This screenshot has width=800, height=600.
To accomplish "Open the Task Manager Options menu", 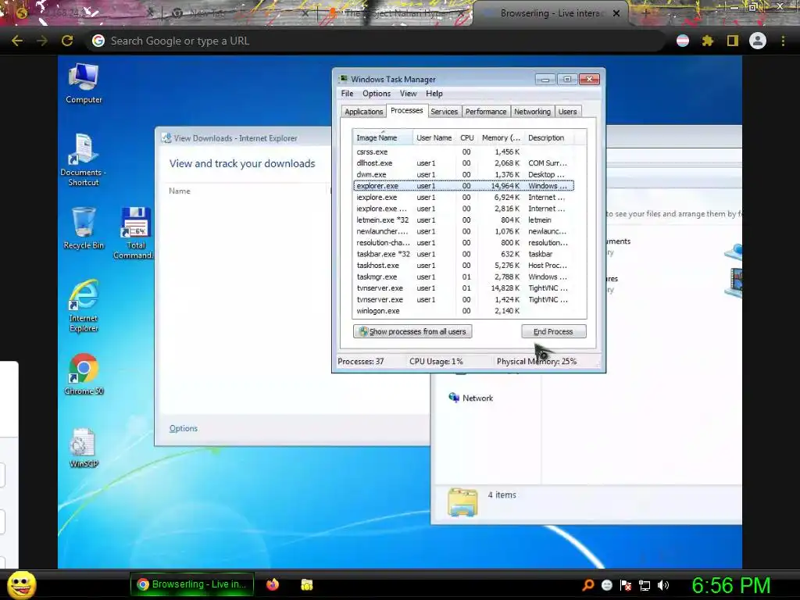I will coord(377,94).
